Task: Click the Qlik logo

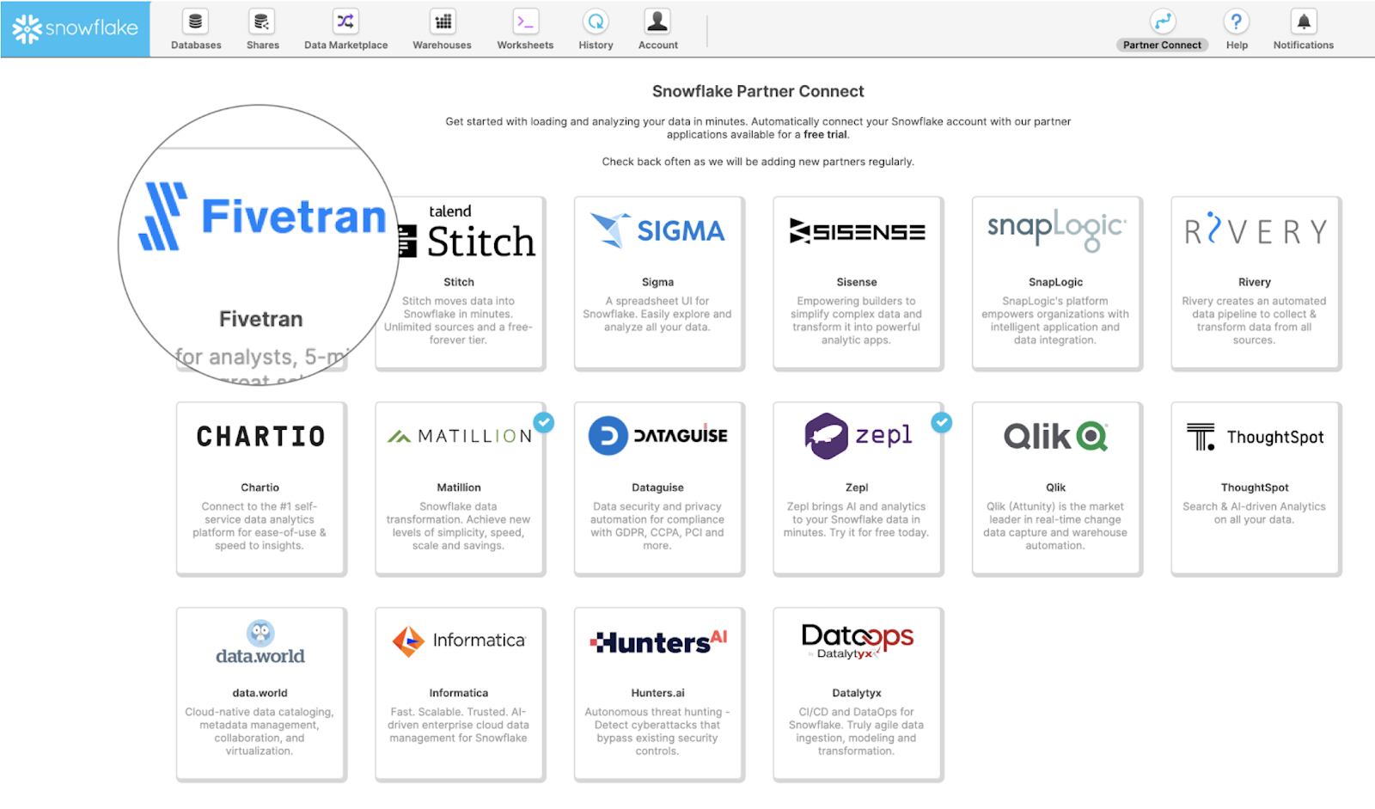Action: (1056, 437)
